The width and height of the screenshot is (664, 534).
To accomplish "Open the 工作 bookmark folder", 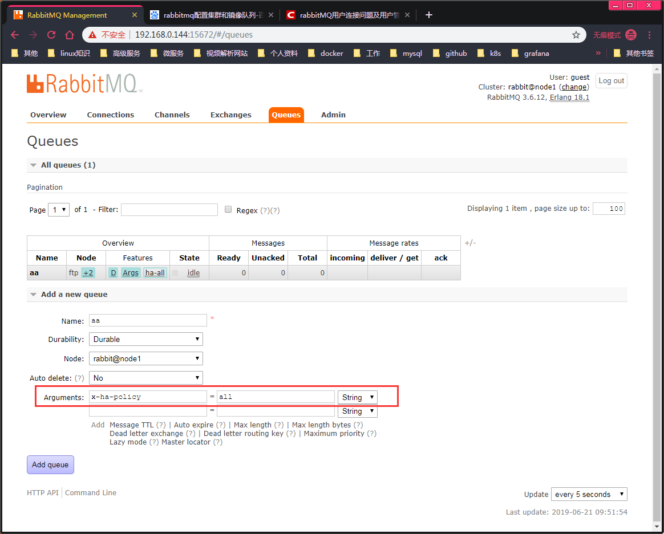I will [x=367, y=54].
